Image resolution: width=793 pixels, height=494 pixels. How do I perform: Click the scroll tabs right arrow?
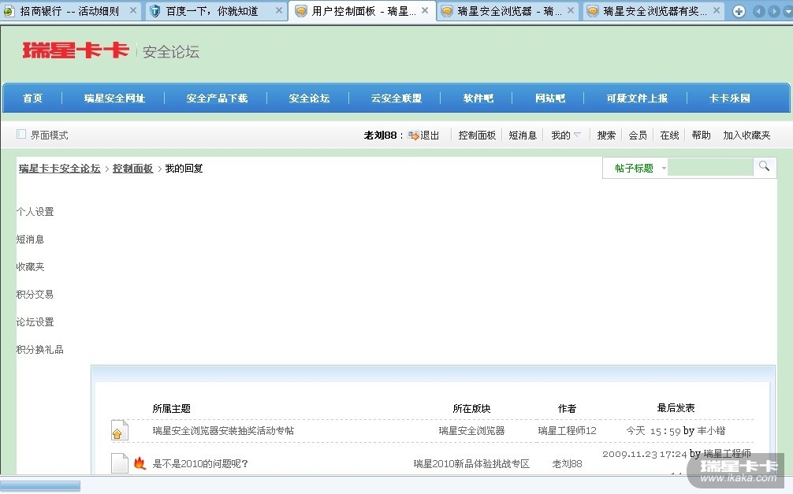coord(774,11)
